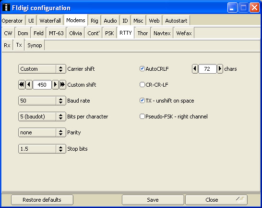
Task: Open the Bits per character dropdown
Action: coord(42,117)
